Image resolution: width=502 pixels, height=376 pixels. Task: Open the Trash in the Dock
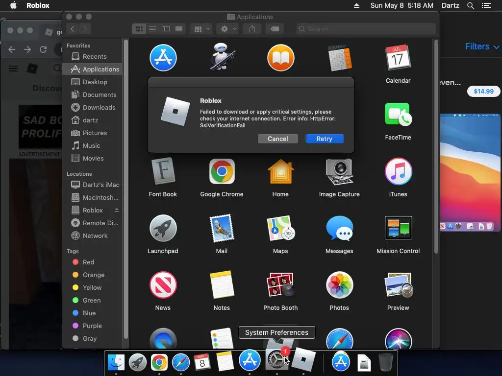coord(385,362)
